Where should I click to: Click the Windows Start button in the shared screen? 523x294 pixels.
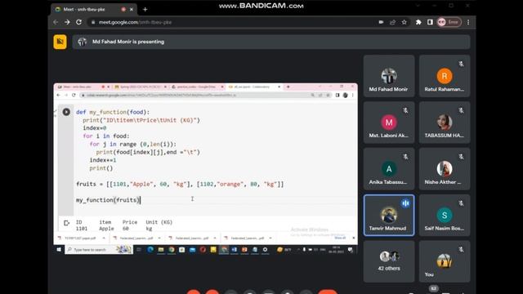tap(59, 249)
